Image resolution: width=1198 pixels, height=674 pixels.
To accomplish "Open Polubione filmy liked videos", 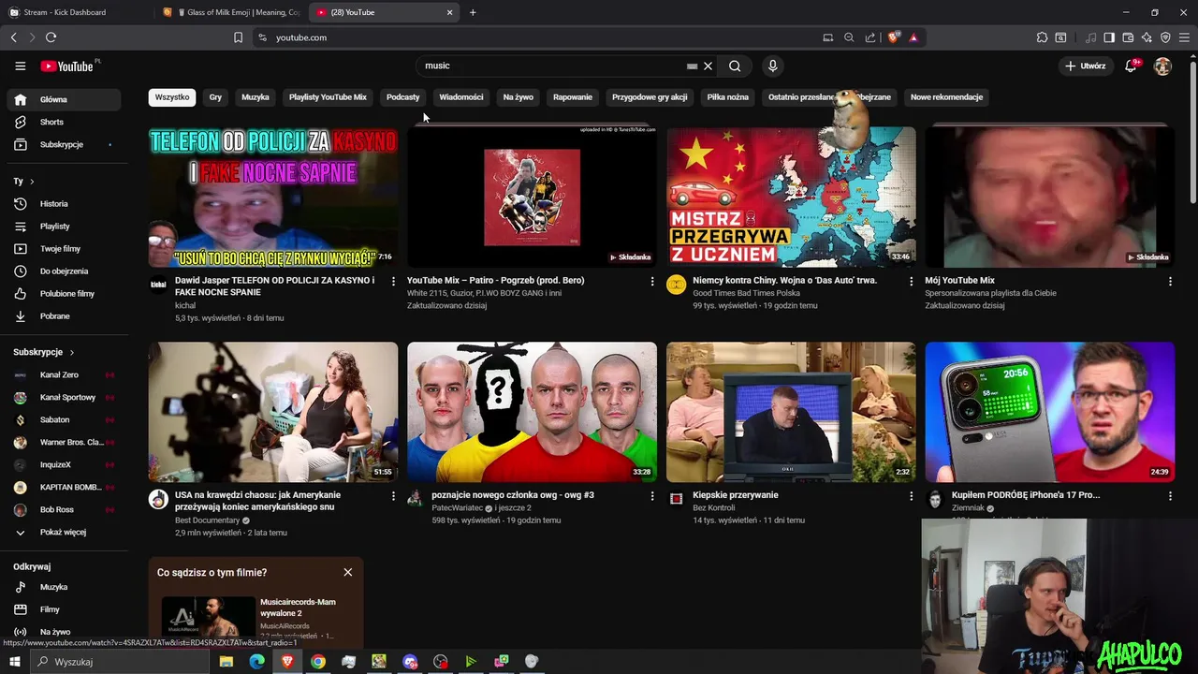I will point(64,293).
